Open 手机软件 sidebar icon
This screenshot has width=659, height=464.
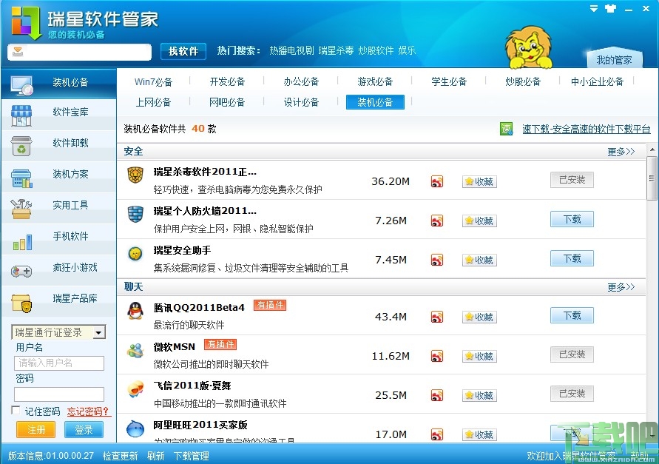[x=22, y=242]
